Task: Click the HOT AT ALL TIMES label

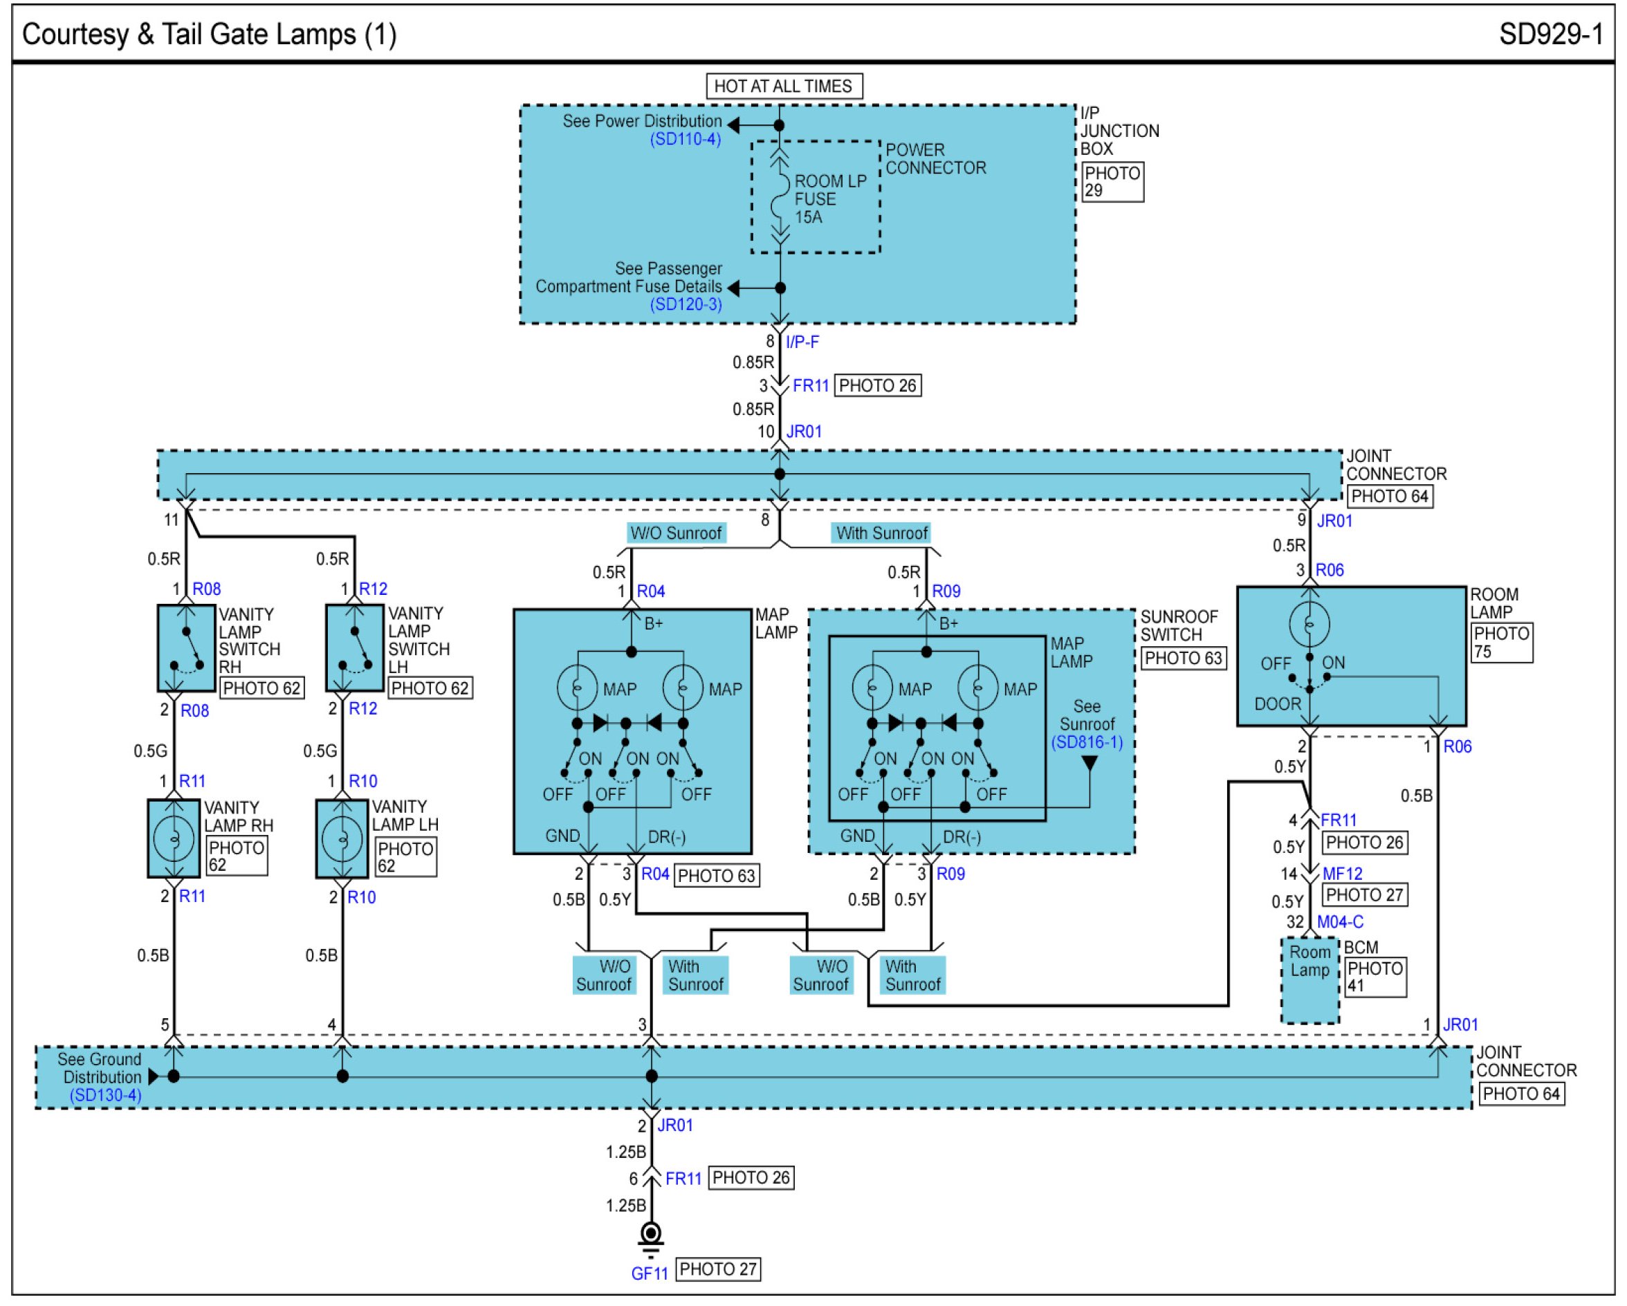Action: 783,86
